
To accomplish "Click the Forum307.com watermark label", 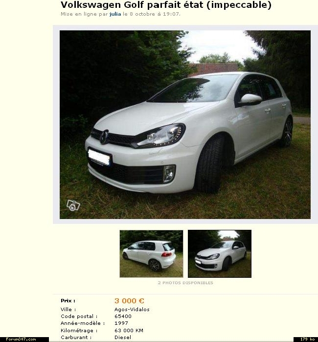I will (21, 339).
